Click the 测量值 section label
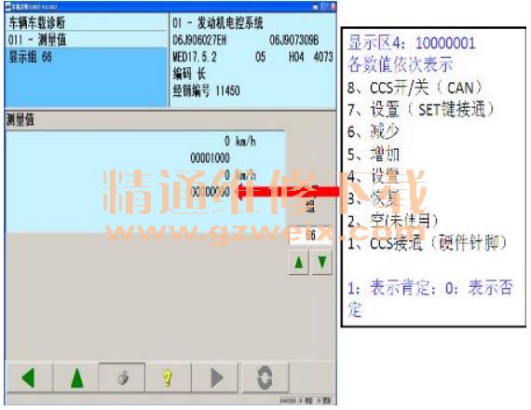531x410 pixels. coord(20,119)
